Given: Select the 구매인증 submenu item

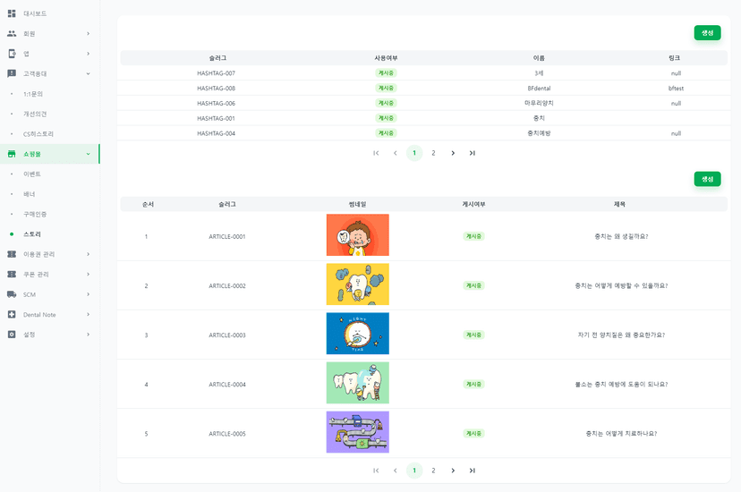Looking at the screenshot, I should pyautogui.click(x=35, y=214).
